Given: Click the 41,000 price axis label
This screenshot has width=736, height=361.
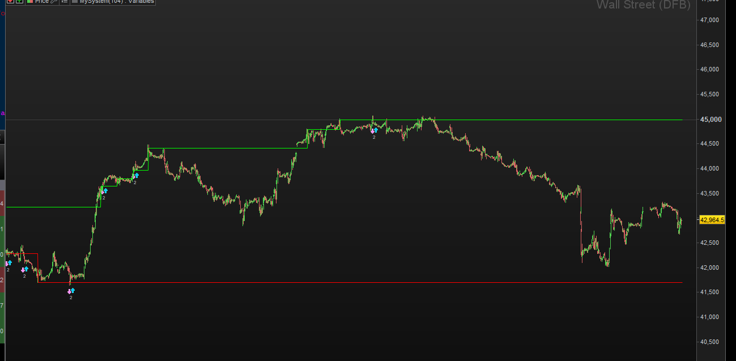Looking at the screenshot, I should click(x=710, y=317).
